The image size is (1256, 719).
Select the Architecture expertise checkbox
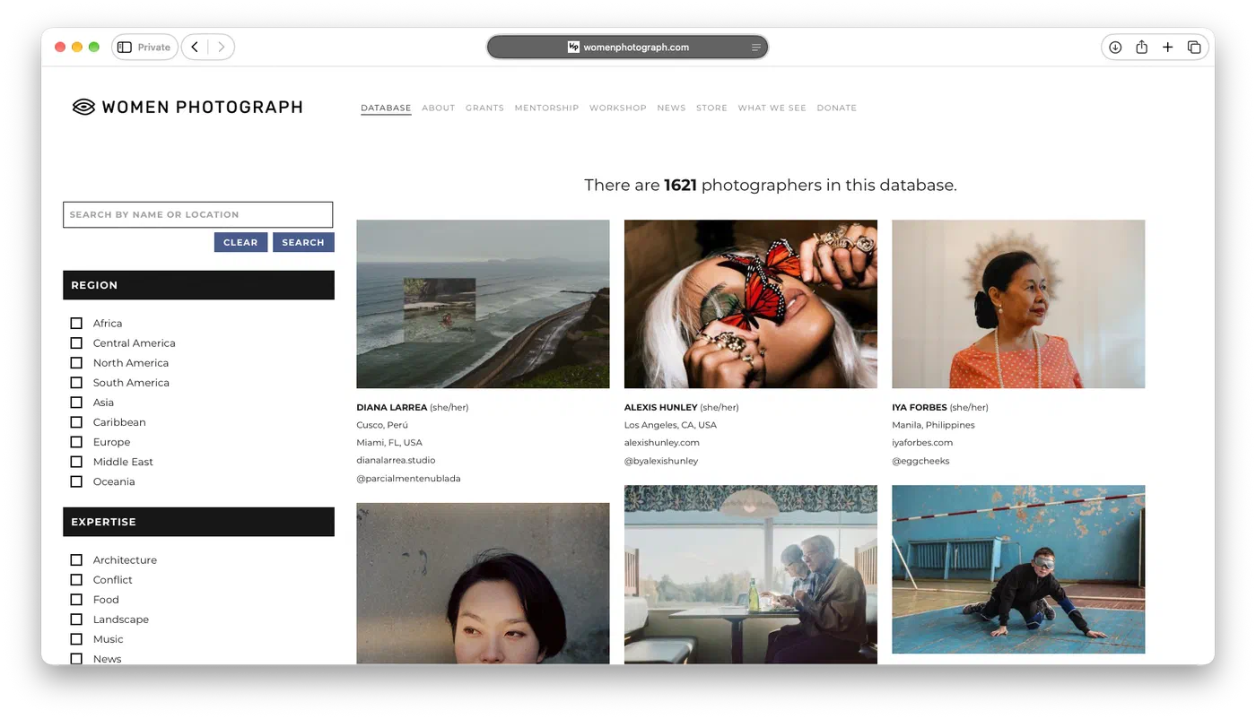(76, 560)
